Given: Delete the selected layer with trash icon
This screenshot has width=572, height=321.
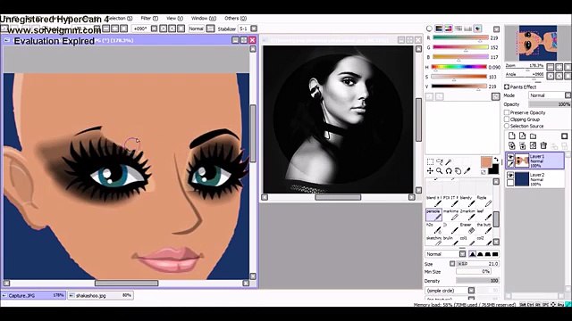Looking at the screenshot, I should coord(543,145).
